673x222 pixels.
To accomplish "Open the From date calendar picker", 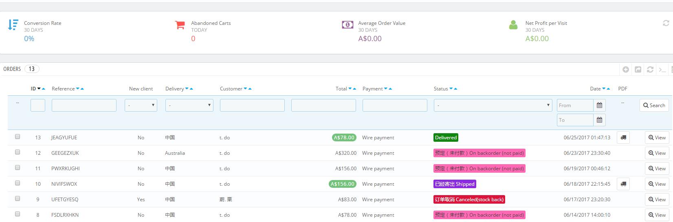I will pos(599,106).
